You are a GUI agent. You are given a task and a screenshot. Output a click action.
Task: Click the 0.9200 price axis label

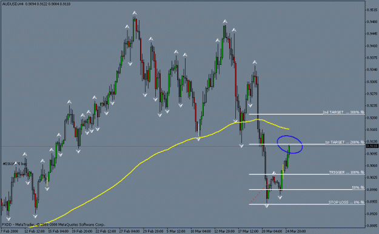coord(372,118)
